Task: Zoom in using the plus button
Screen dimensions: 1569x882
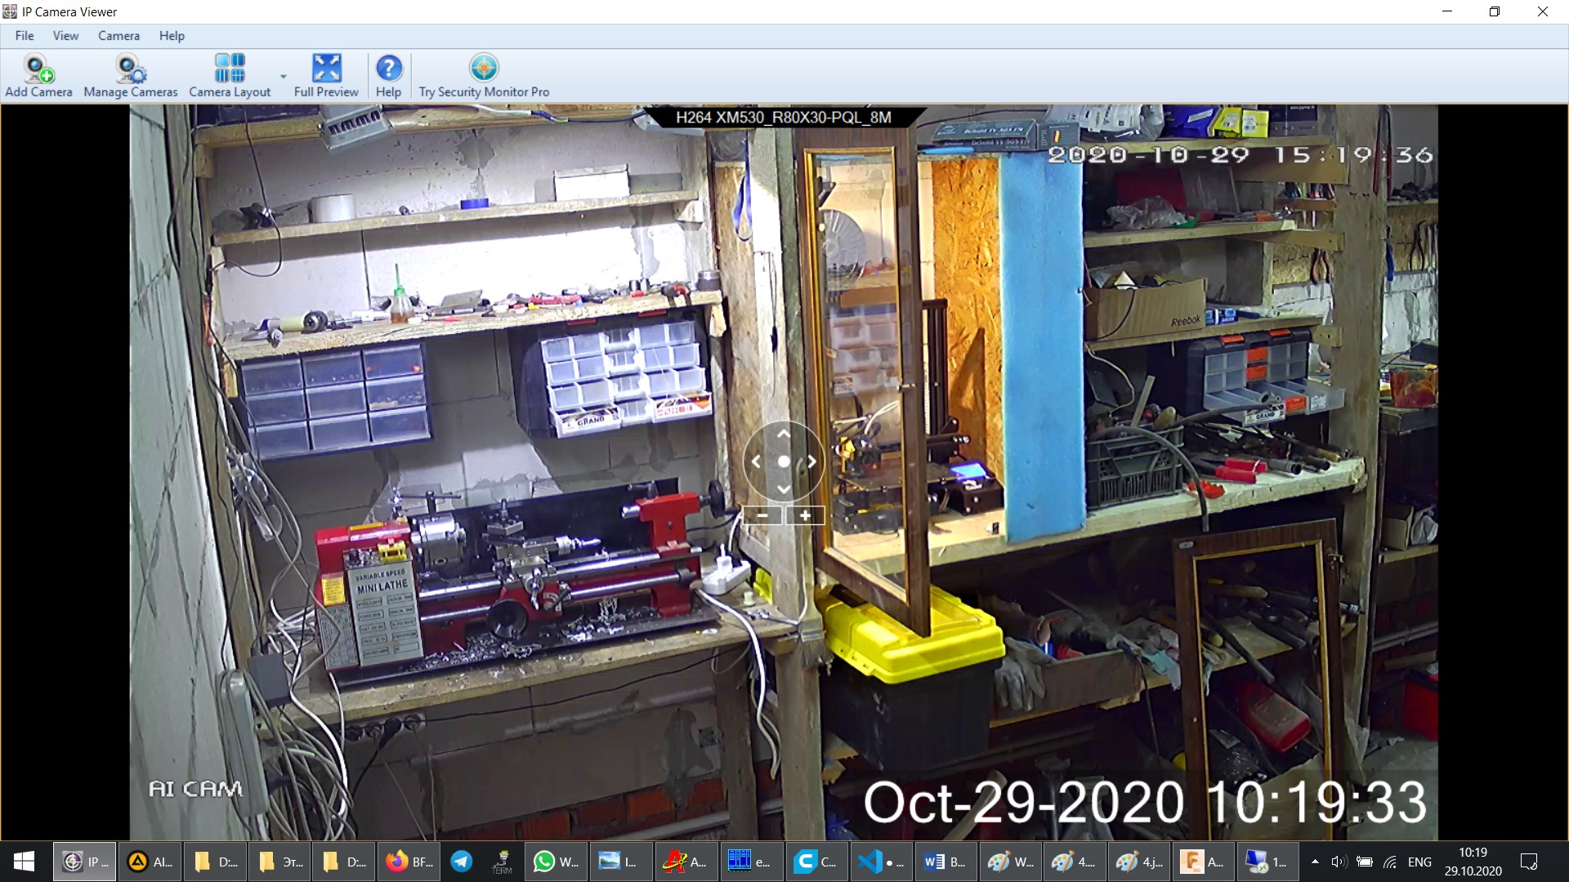Action: click(805, 515)
